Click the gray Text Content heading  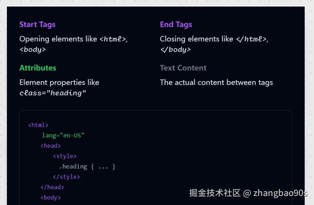point(183,68)
